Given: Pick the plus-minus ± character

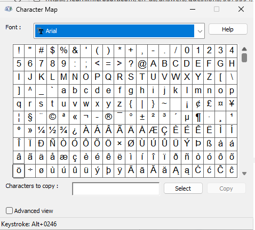Looking at the screenshot, I should pyautogui.click(x=142, y=117).
